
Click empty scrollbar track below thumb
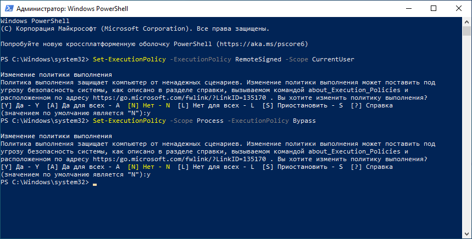pyautogui.click(x=467, y=132)
